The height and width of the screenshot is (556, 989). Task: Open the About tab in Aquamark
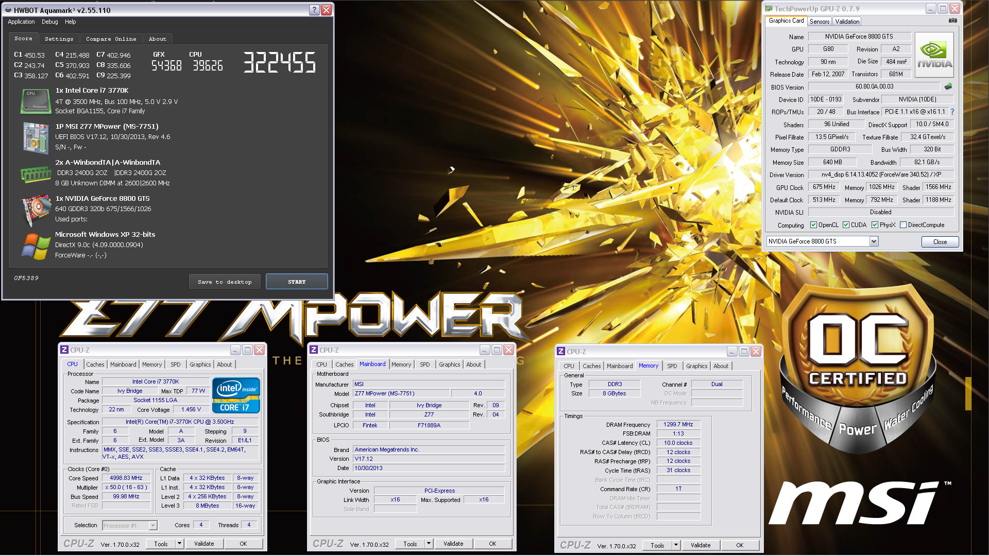tap(157, 39)
